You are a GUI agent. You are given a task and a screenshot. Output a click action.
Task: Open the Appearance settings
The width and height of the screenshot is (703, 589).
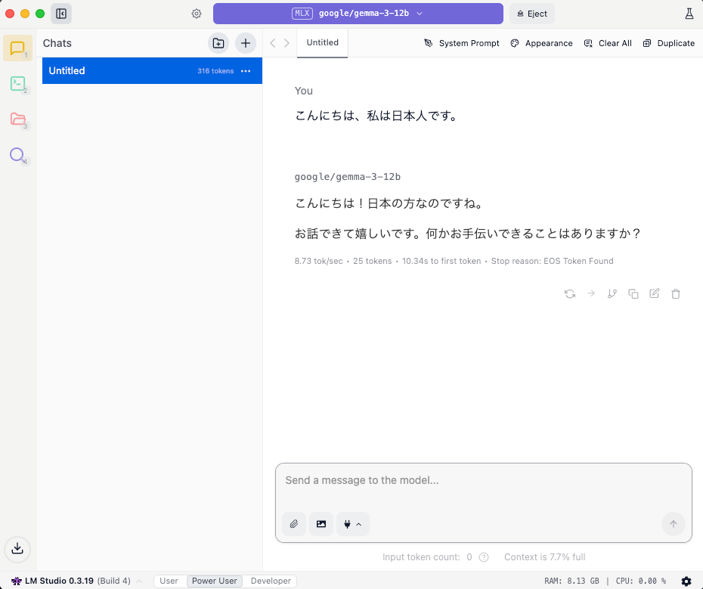click(541, 43)
